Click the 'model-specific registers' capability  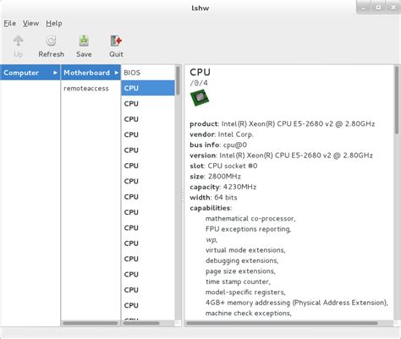point(245,293)
